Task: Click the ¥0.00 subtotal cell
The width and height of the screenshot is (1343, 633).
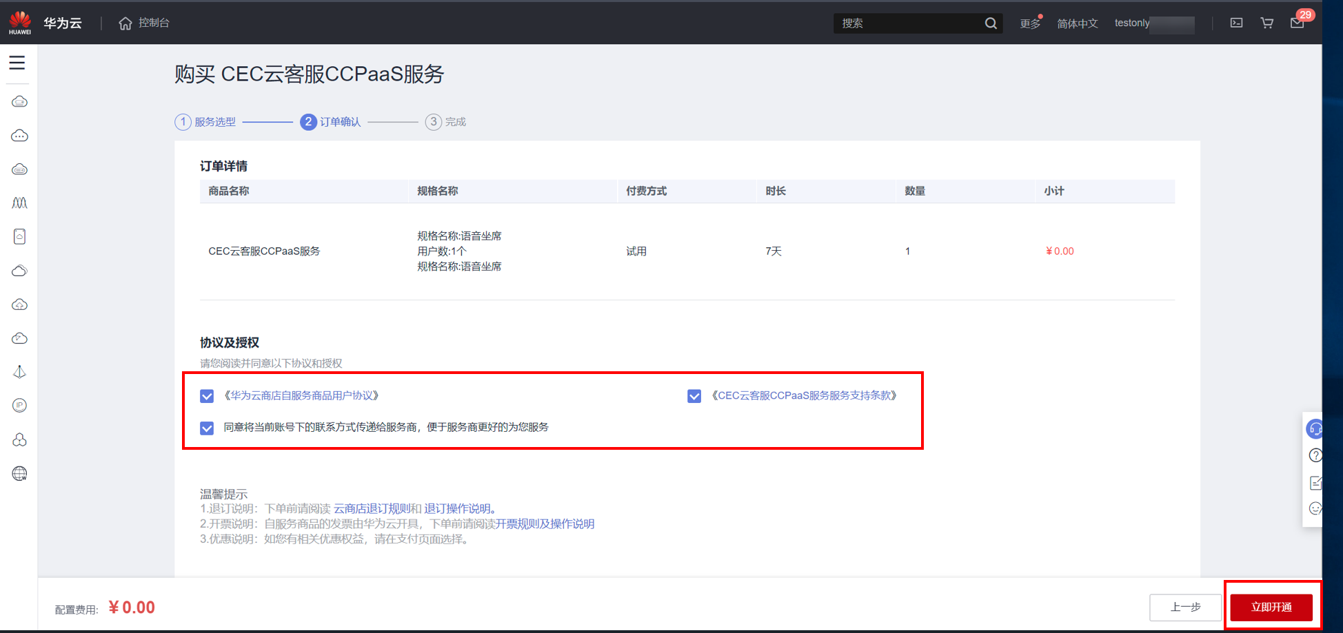Action: pos(1060,251)
